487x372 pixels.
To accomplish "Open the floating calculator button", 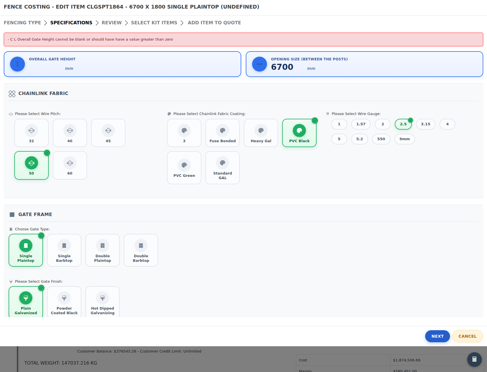I will pos(474,359).
